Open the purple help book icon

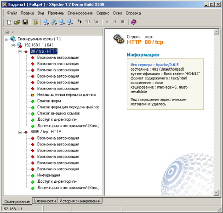pyautogui.click(x=134, y=22)
